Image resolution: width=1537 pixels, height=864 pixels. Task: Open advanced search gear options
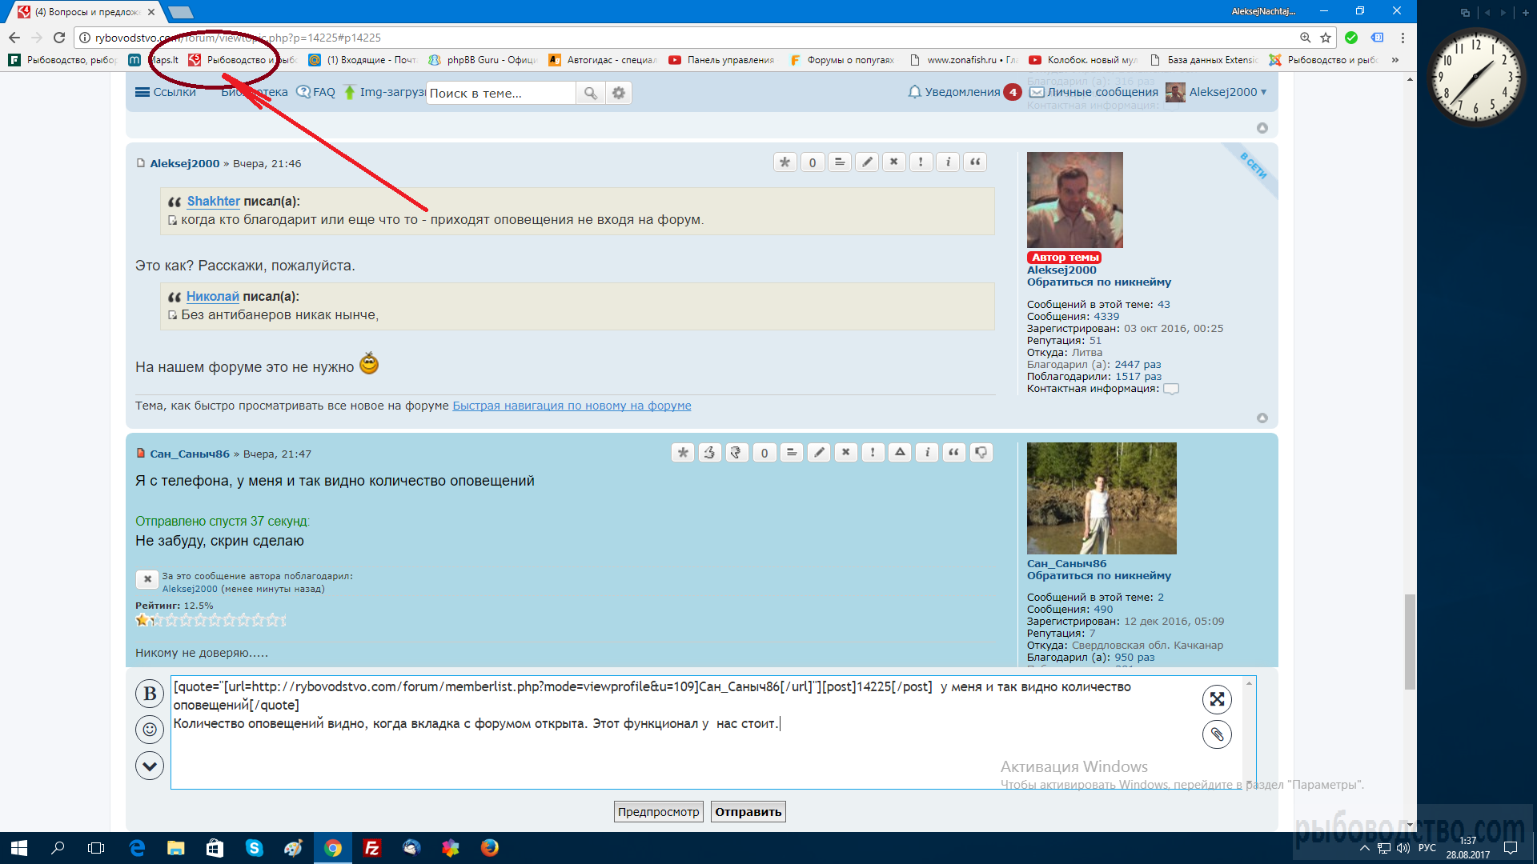619,93
